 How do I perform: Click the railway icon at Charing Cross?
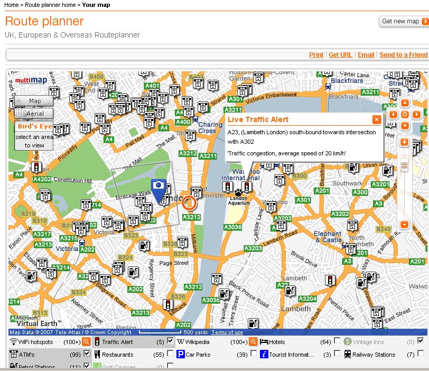click(195, 119)
